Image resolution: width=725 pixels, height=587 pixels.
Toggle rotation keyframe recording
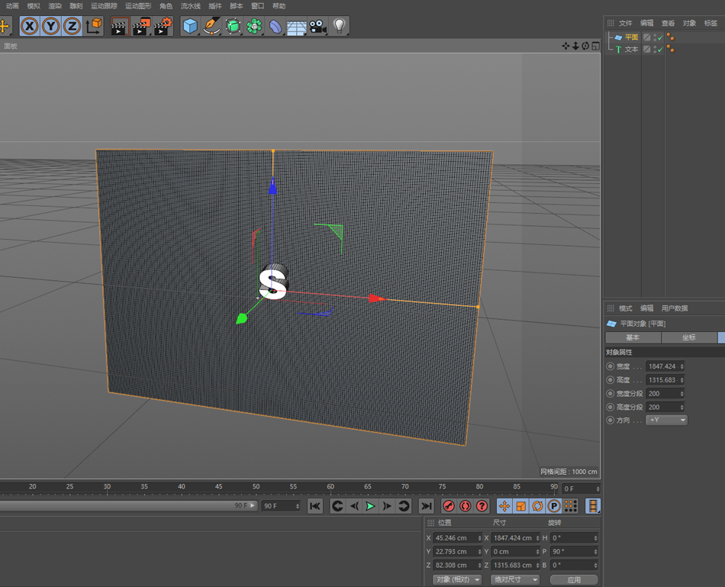[x=537, y=506]
